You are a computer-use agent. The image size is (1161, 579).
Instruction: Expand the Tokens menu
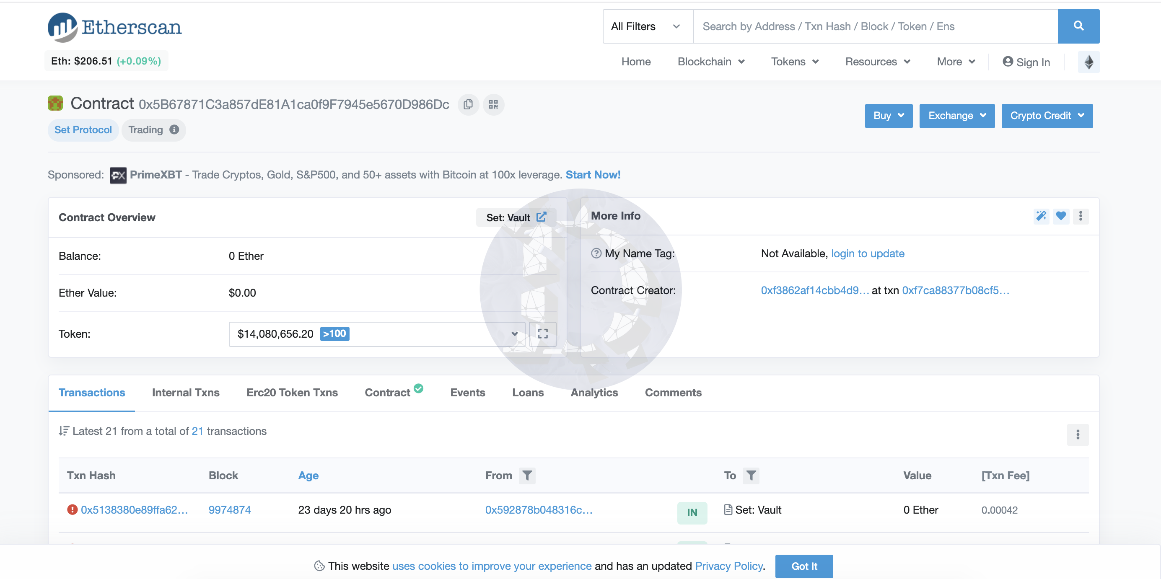(x=795, y=62)
